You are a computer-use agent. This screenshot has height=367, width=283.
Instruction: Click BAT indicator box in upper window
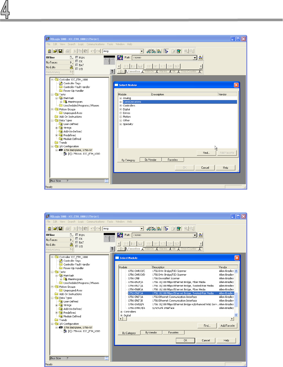pos(77,65)
